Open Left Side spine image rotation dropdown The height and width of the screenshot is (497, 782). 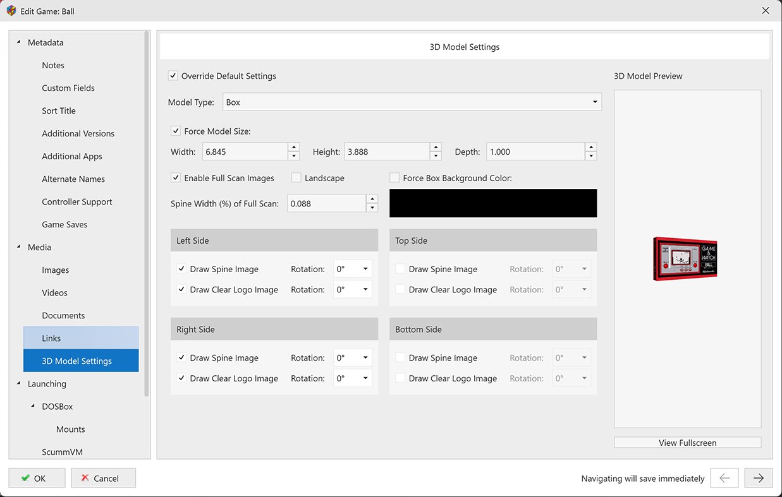click(353, 269)
